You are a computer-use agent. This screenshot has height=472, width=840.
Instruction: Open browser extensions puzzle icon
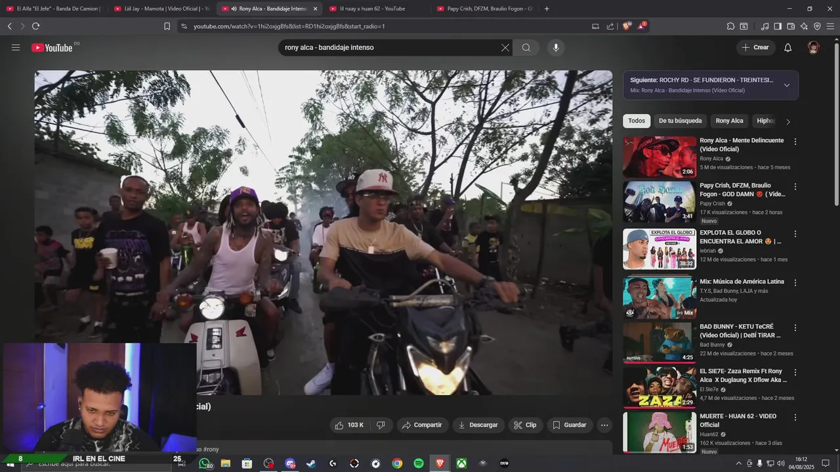tap(730, 26)
